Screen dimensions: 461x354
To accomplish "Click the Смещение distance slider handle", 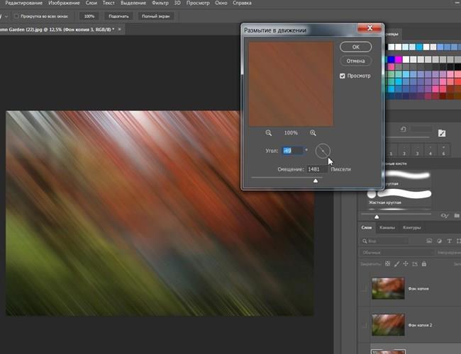I will click(316, 181).
